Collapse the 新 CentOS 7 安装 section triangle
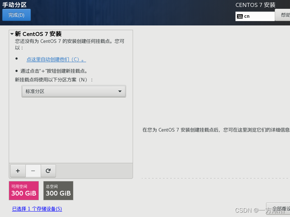The width and height of the screenshot is (290, 217). pyautogui.click(x=12, y=34)
